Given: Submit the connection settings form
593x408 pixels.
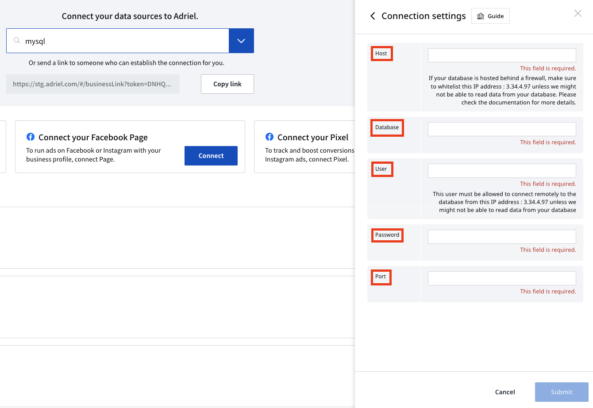Looking at the screenshot, I should tap(562, 392).
